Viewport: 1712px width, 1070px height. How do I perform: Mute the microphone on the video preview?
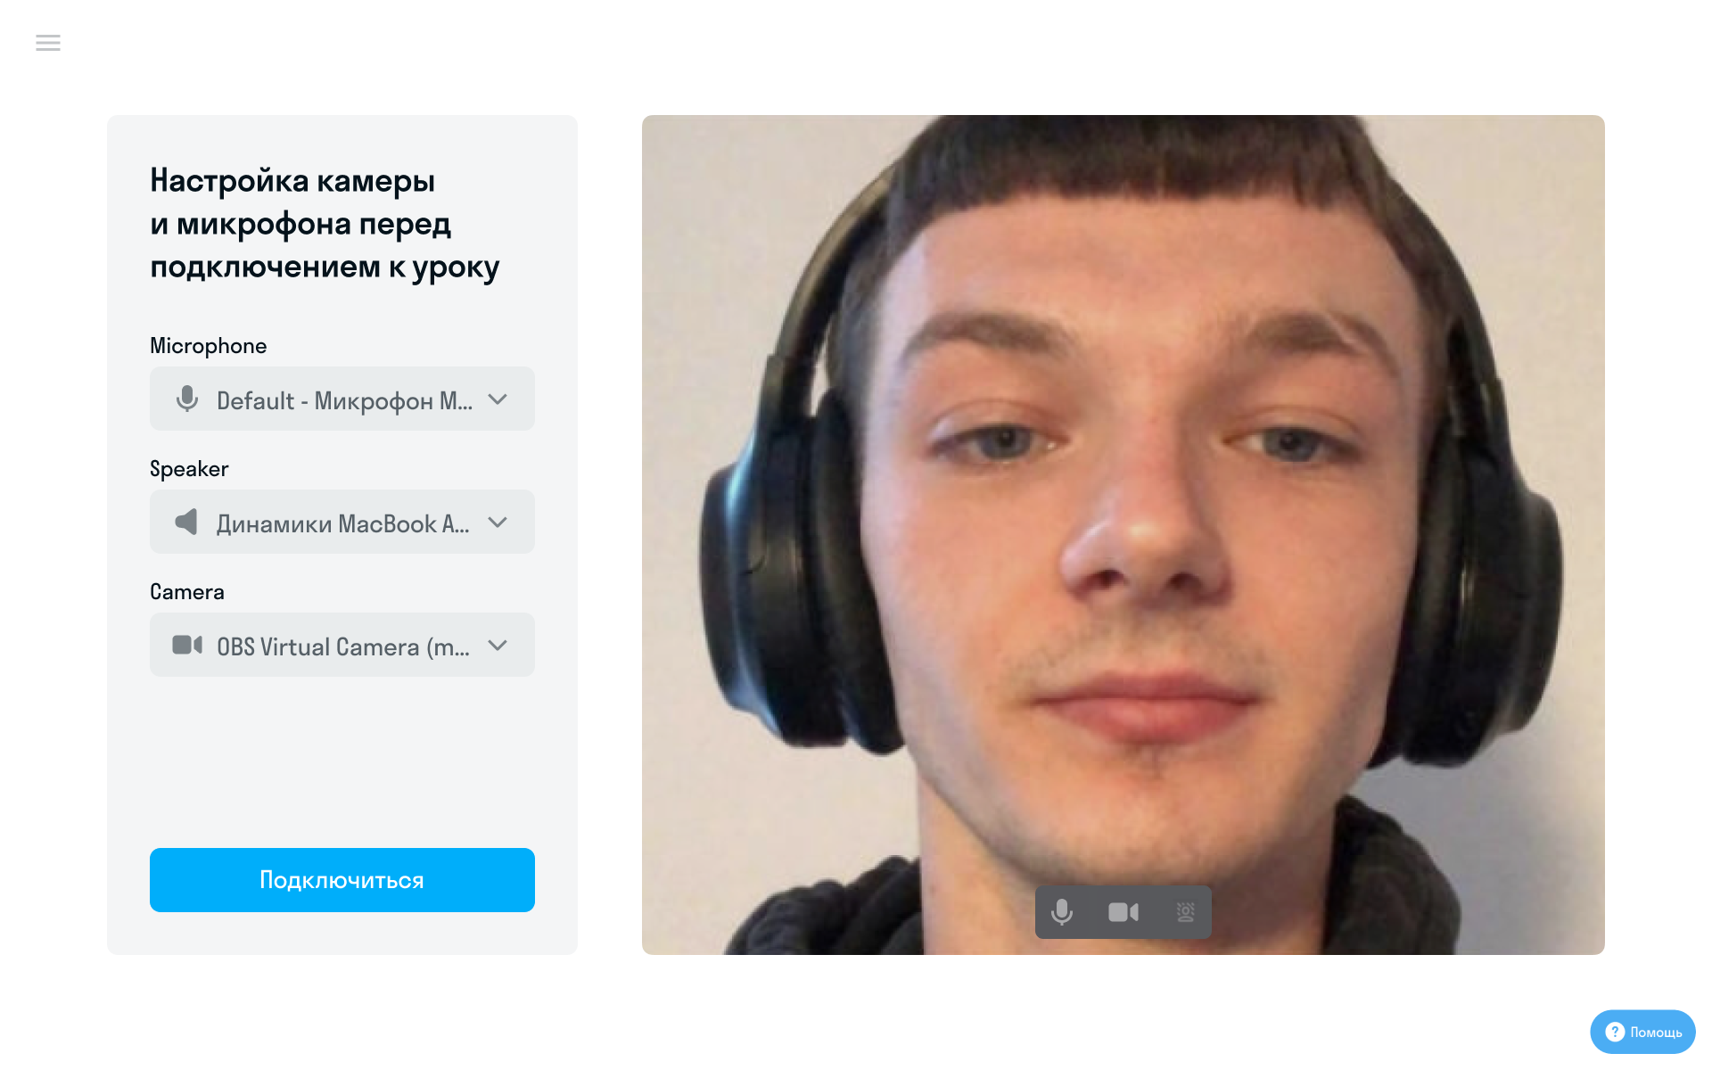pos(1062,912)
